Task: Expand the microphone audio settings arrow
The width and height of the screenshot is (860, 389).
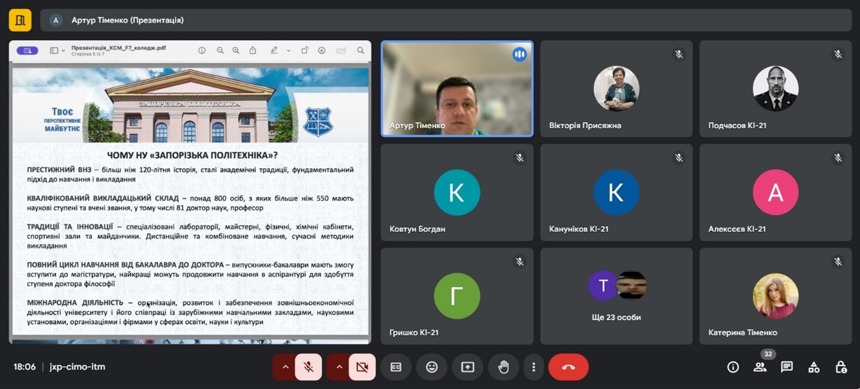Action: click(x=285, y=367)
